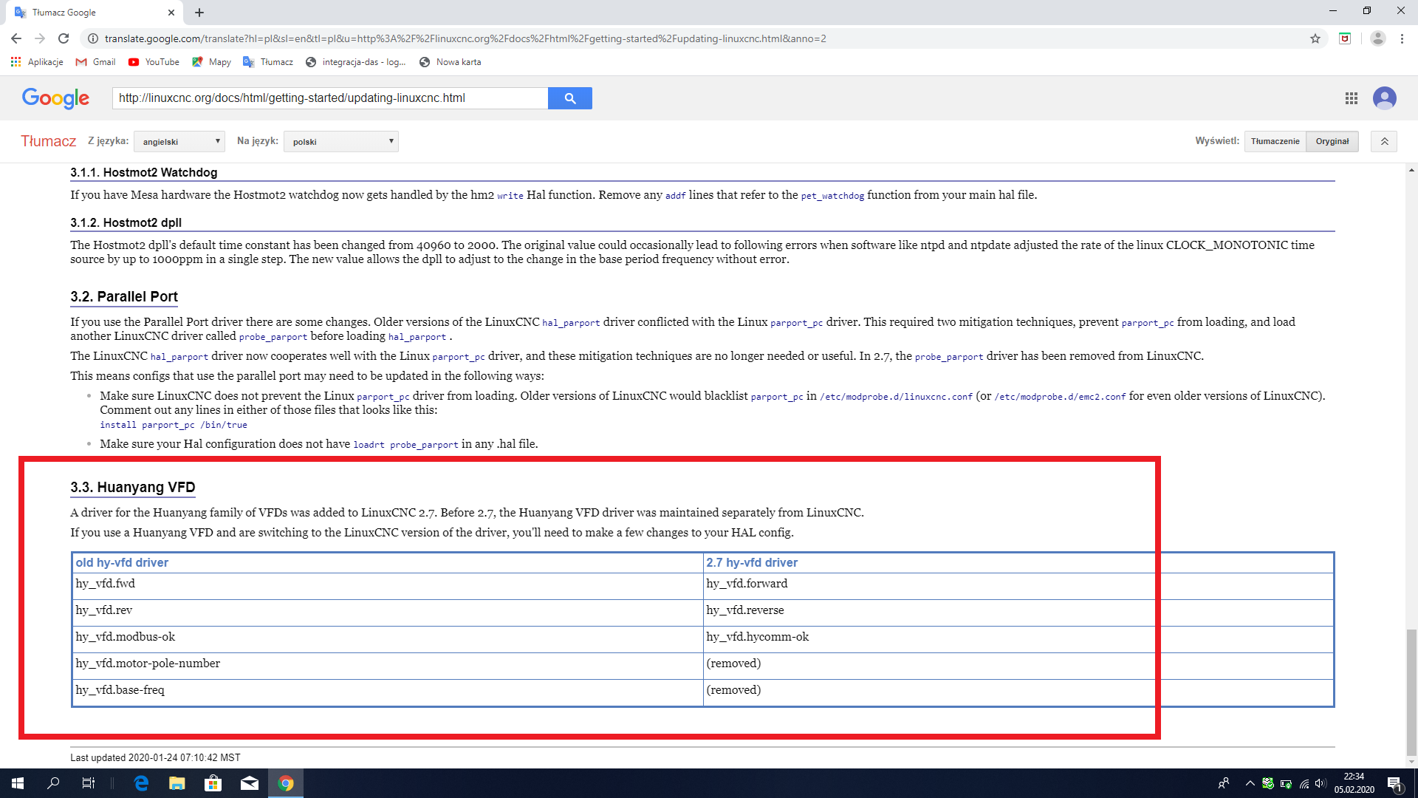Open the Windows Start menu

[x=18, y=783]
